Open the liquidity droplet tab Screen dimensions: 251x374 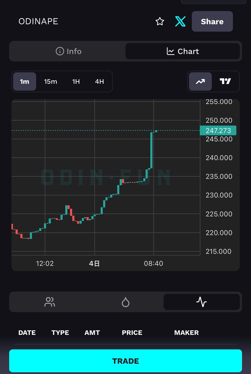[x=125, y=302]
